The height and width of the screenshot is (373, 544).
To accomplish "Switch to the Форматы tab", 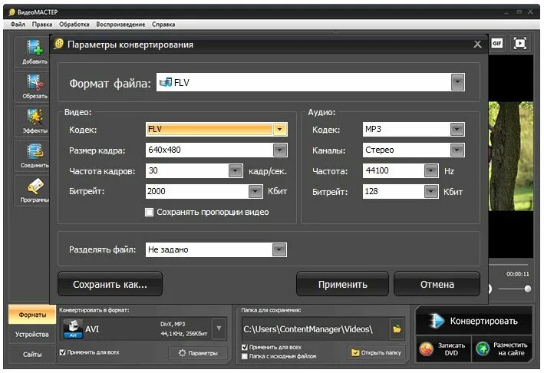I will point(32,315).
